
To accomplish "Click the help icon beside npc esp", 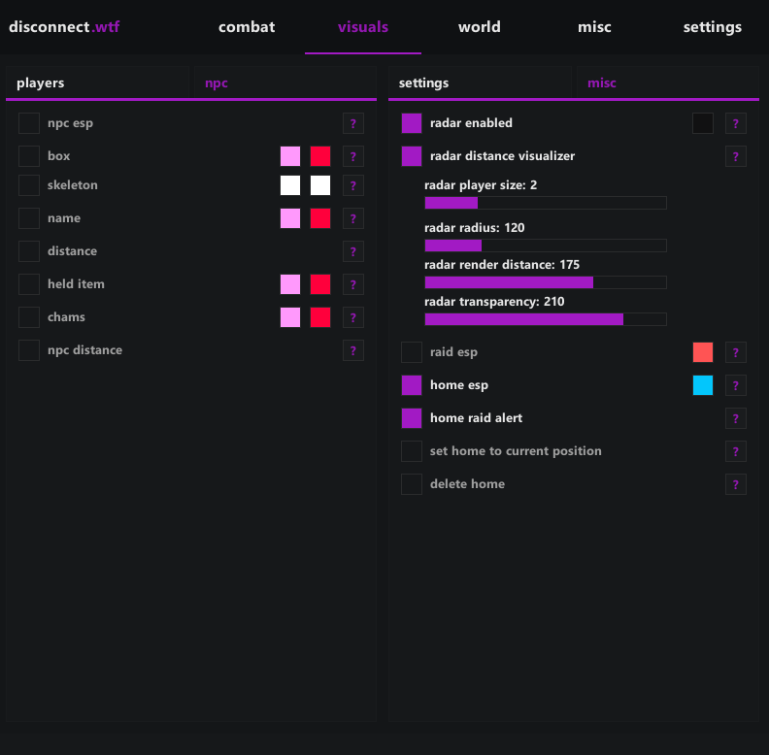I will point(353,123).
